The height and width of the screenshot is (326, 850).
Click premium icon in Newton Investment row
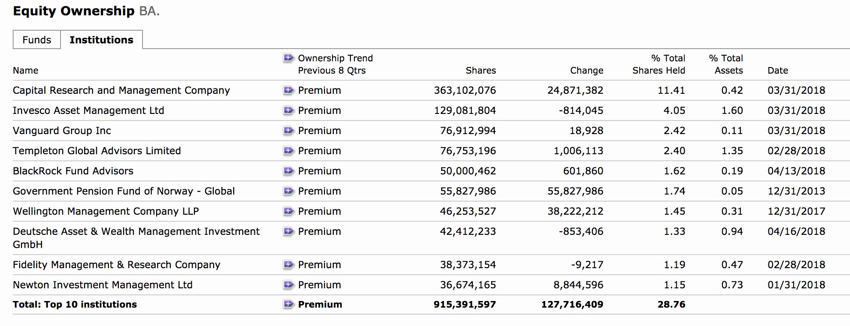point(288,285)
